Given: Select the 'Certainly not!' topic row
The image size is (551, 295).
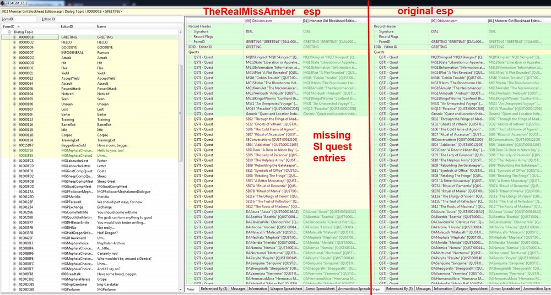Looking at the screenshot, I should [x=90, y=253].
